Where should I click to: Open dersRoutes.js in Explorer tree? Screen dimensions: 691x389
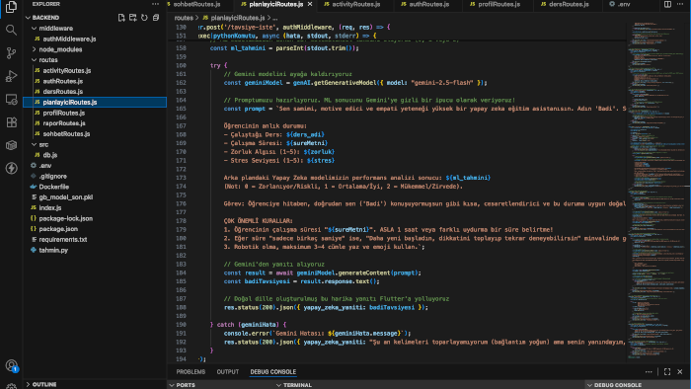[95, 92]
